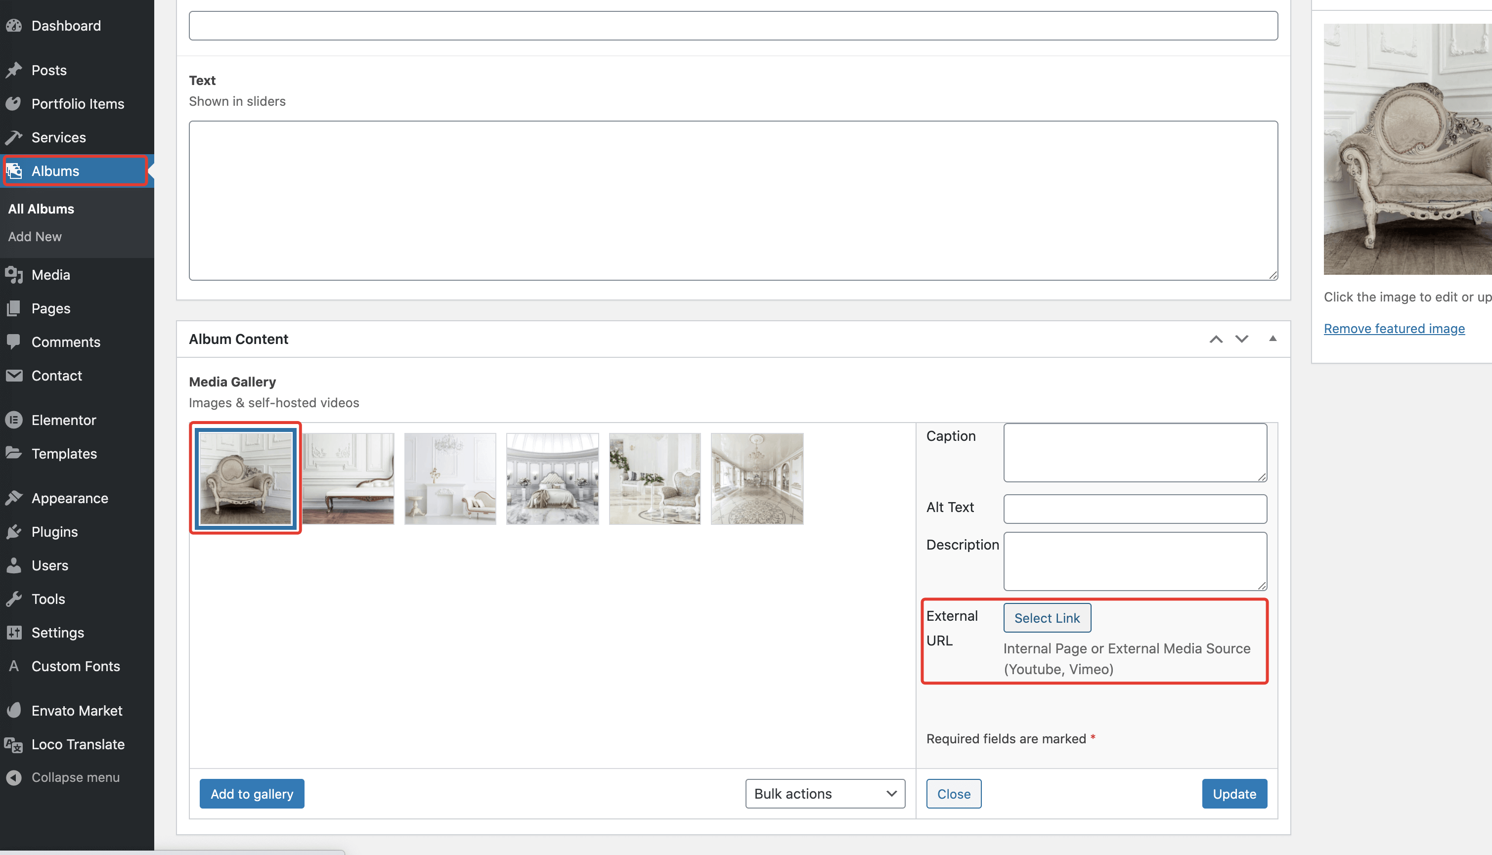Viewport: 1492px width, 855px height.
Task: Move Album Content panel down
Action: click(1241, 339)
